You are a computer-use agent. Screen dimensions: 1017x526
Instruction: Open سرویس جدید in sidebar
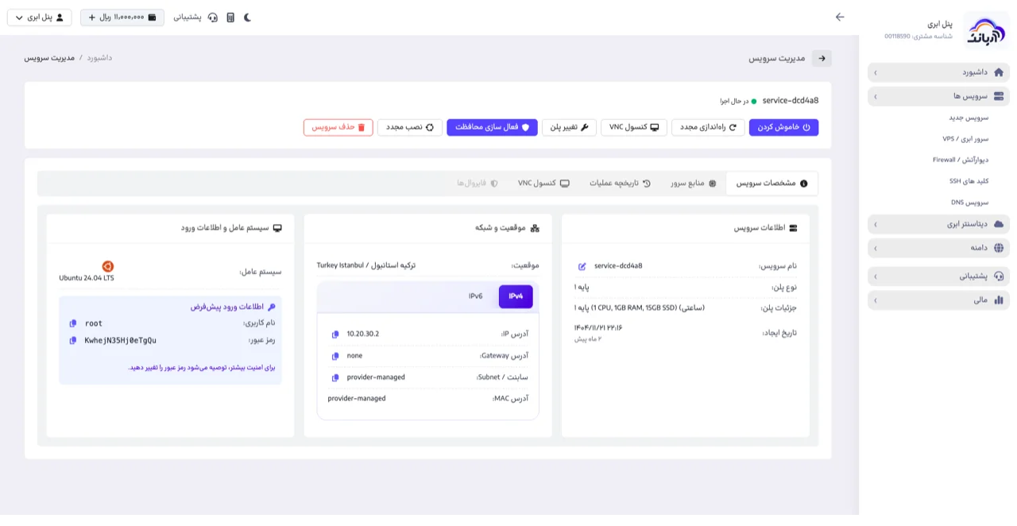tap(969, 118)
